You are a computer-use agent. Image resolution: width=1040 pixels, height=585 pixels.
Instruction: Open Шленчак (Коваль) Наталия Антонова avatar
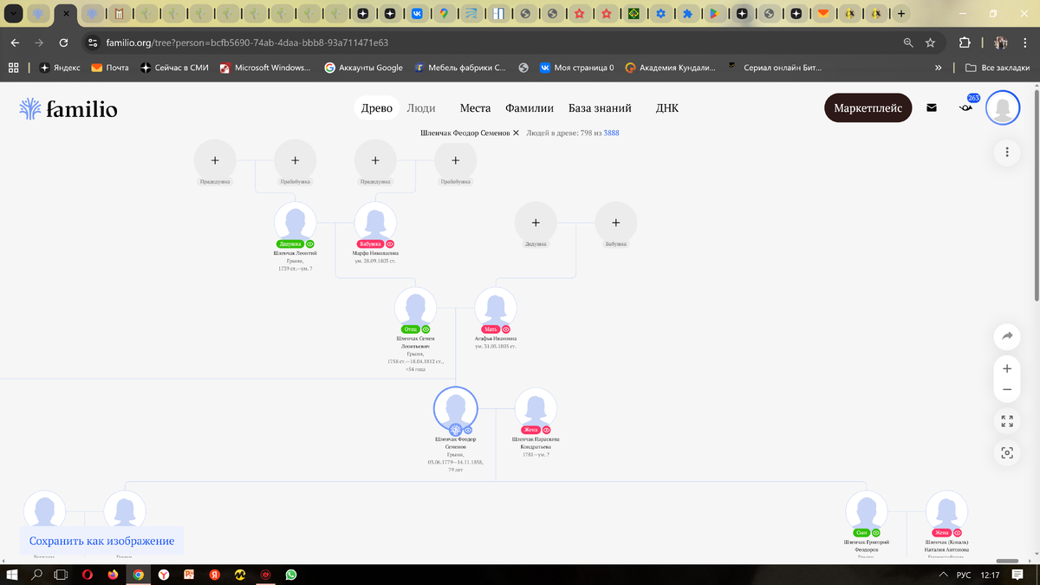click(x=946, y=511)
